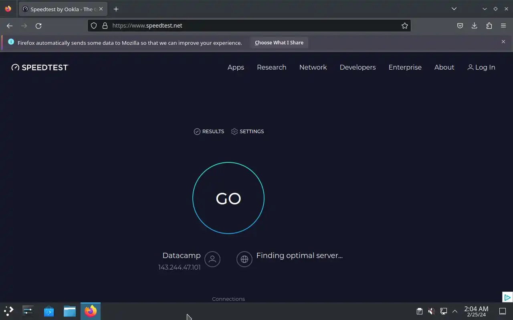The image size is (513, 320).
Task: Start the speed test with GO button
Action: [228, 198]
